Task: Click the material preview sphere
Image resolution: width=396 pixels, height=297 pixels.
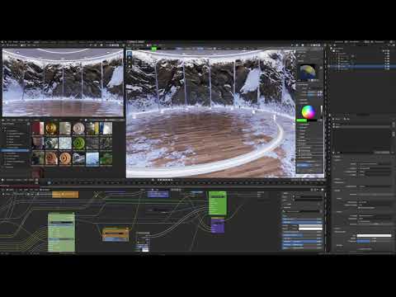Action: (x=308, y=72)
